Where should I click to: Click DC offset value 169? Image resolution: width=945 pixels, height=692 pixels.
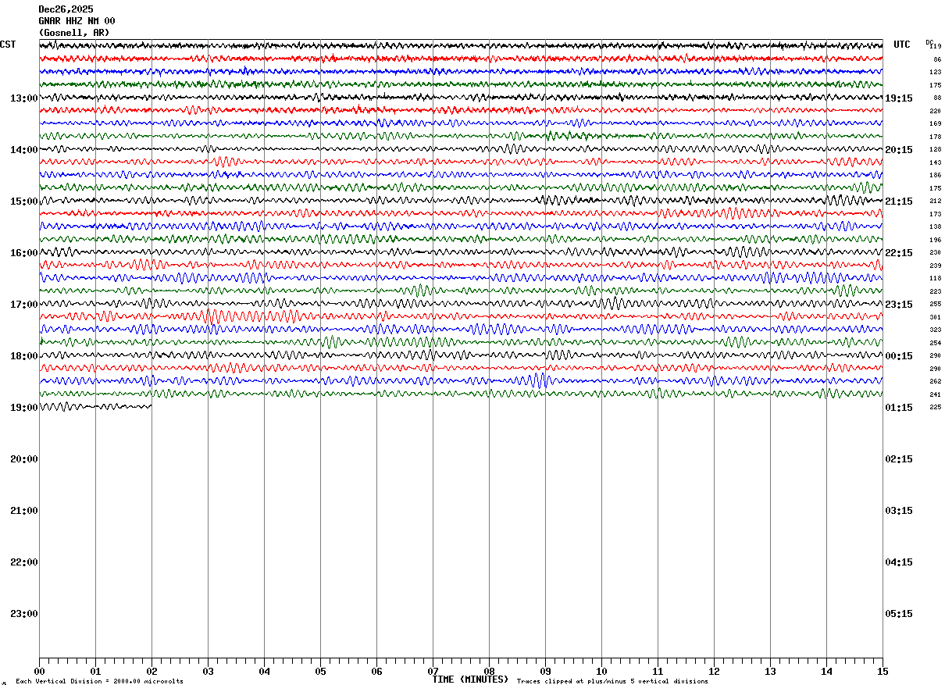[936, 123]
